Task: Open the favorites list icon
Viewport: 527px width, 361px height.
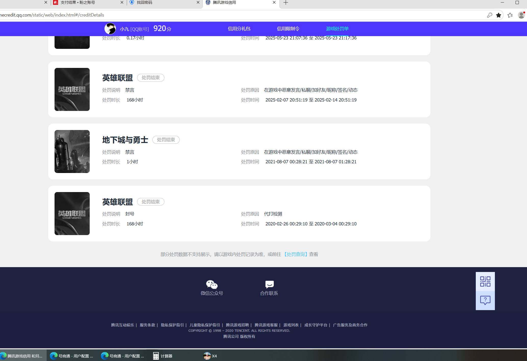Action: [x=510, y=15]
